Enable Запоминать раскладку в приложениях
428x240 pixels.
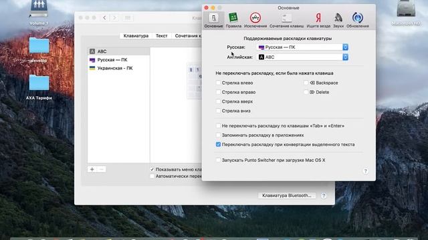pos(218,135)
